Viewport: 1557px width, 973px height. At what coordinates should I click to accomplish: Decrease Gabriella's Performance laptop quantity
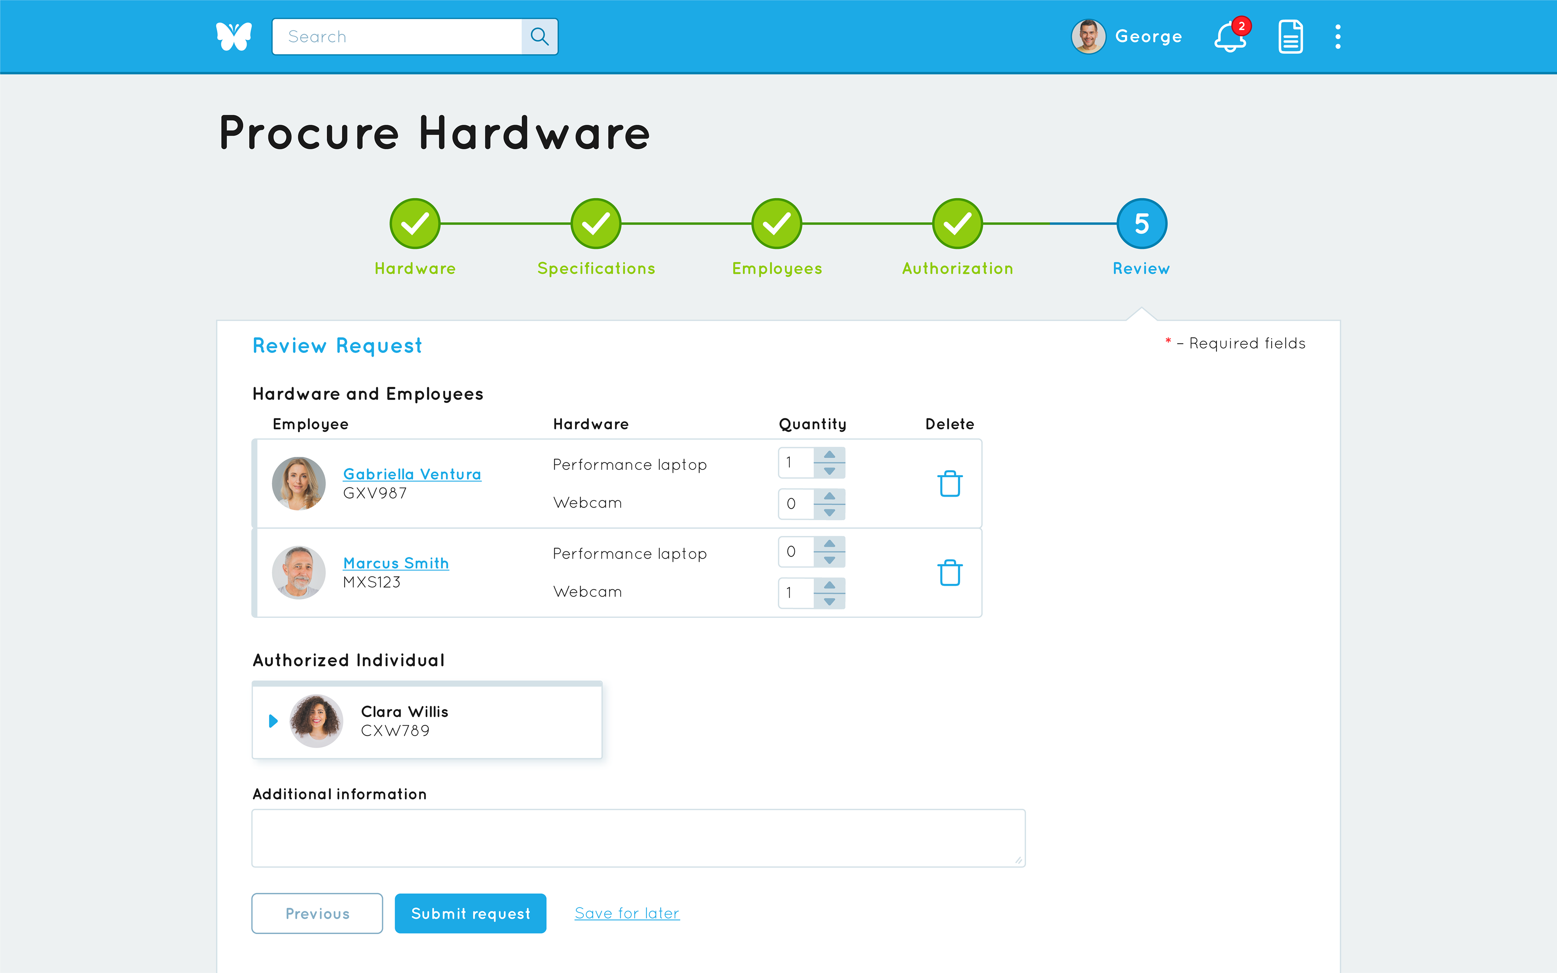pyautogui.click(x=829, y=471)
